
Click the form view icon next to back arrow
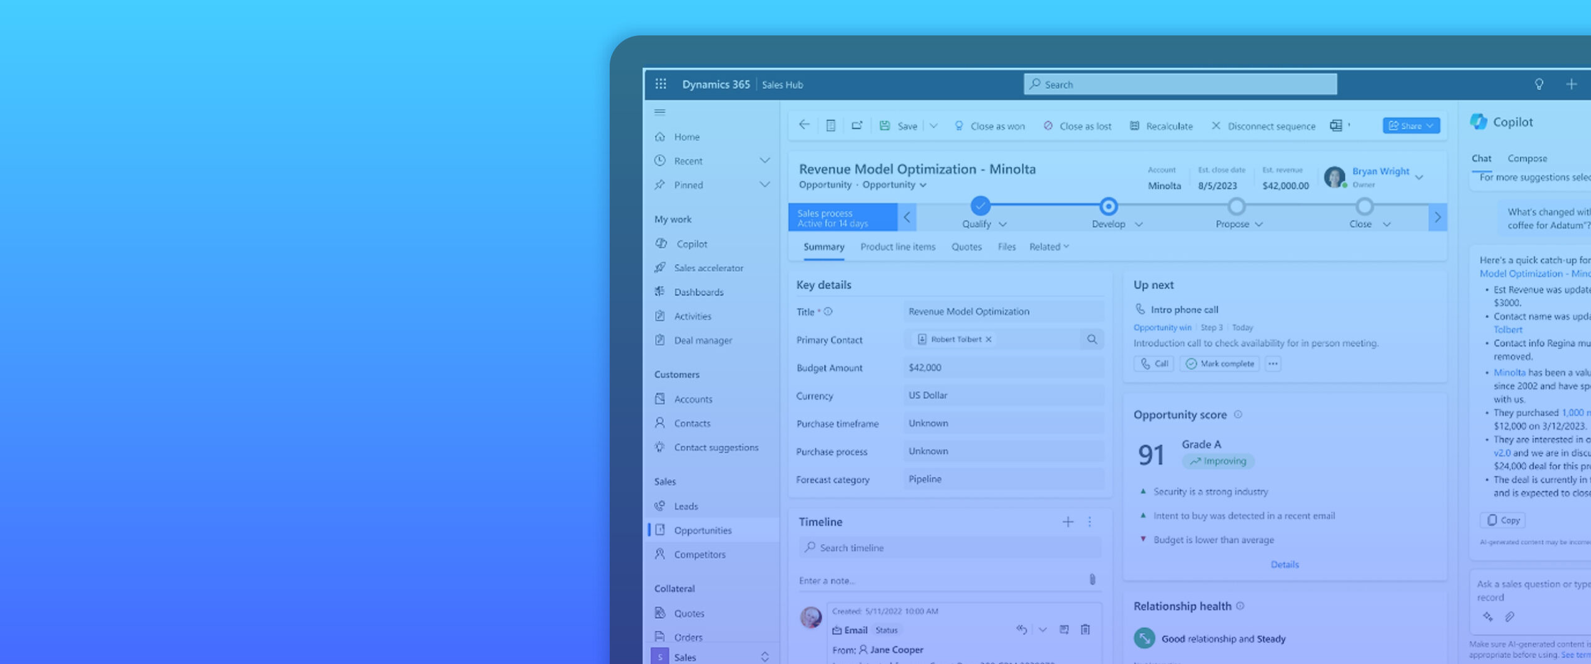click(x=830, y=125)
